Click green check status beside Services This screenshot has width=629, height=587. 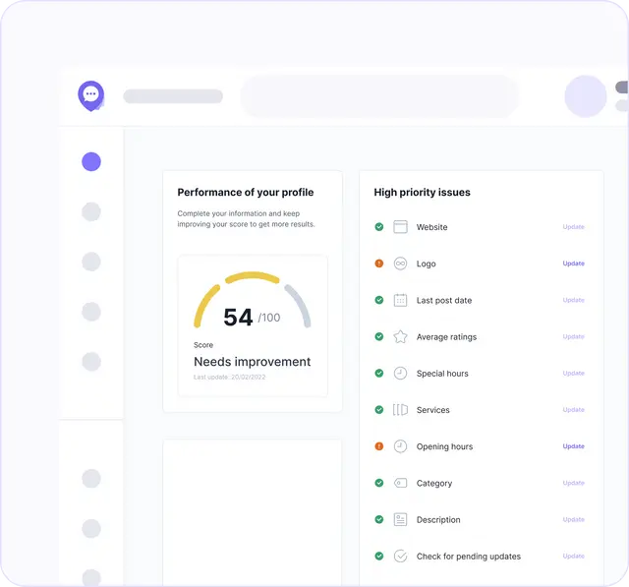[x=379, y=410]
